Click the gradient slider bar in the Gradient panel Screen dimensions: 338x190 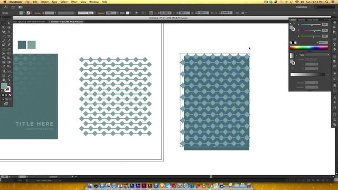pos(307,74)
